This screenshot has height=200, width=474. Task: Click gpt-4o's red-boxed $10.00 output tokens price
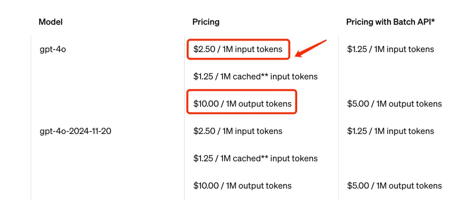(242, 104)
